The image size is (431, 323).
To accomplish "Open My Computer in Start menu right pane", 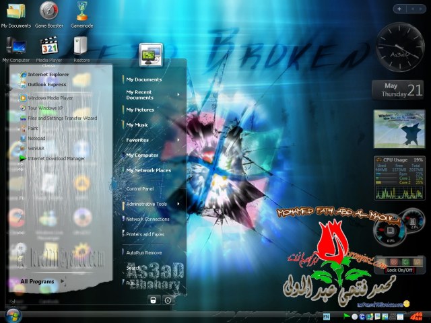I will click(x=141, y=155).
